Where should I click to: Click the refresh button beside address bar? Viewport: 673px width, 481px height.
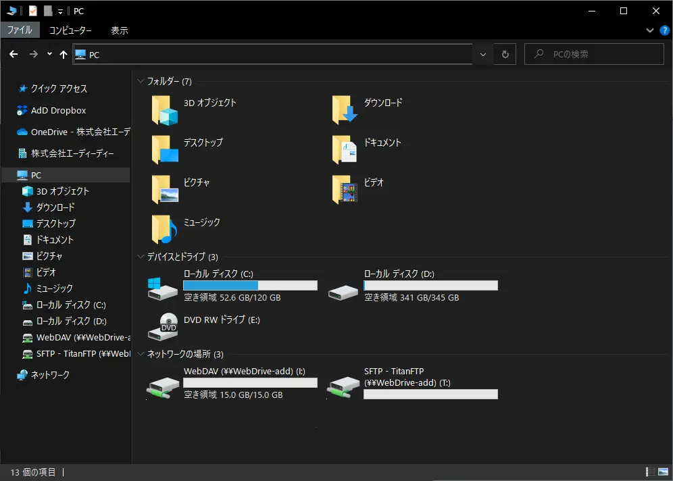pos(504,55)
